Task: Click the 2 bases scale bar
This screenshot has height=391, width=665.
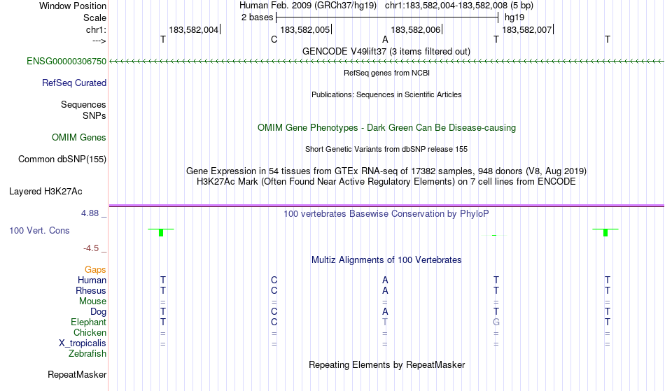Action: pyautogui.click(x=387, y=17)
